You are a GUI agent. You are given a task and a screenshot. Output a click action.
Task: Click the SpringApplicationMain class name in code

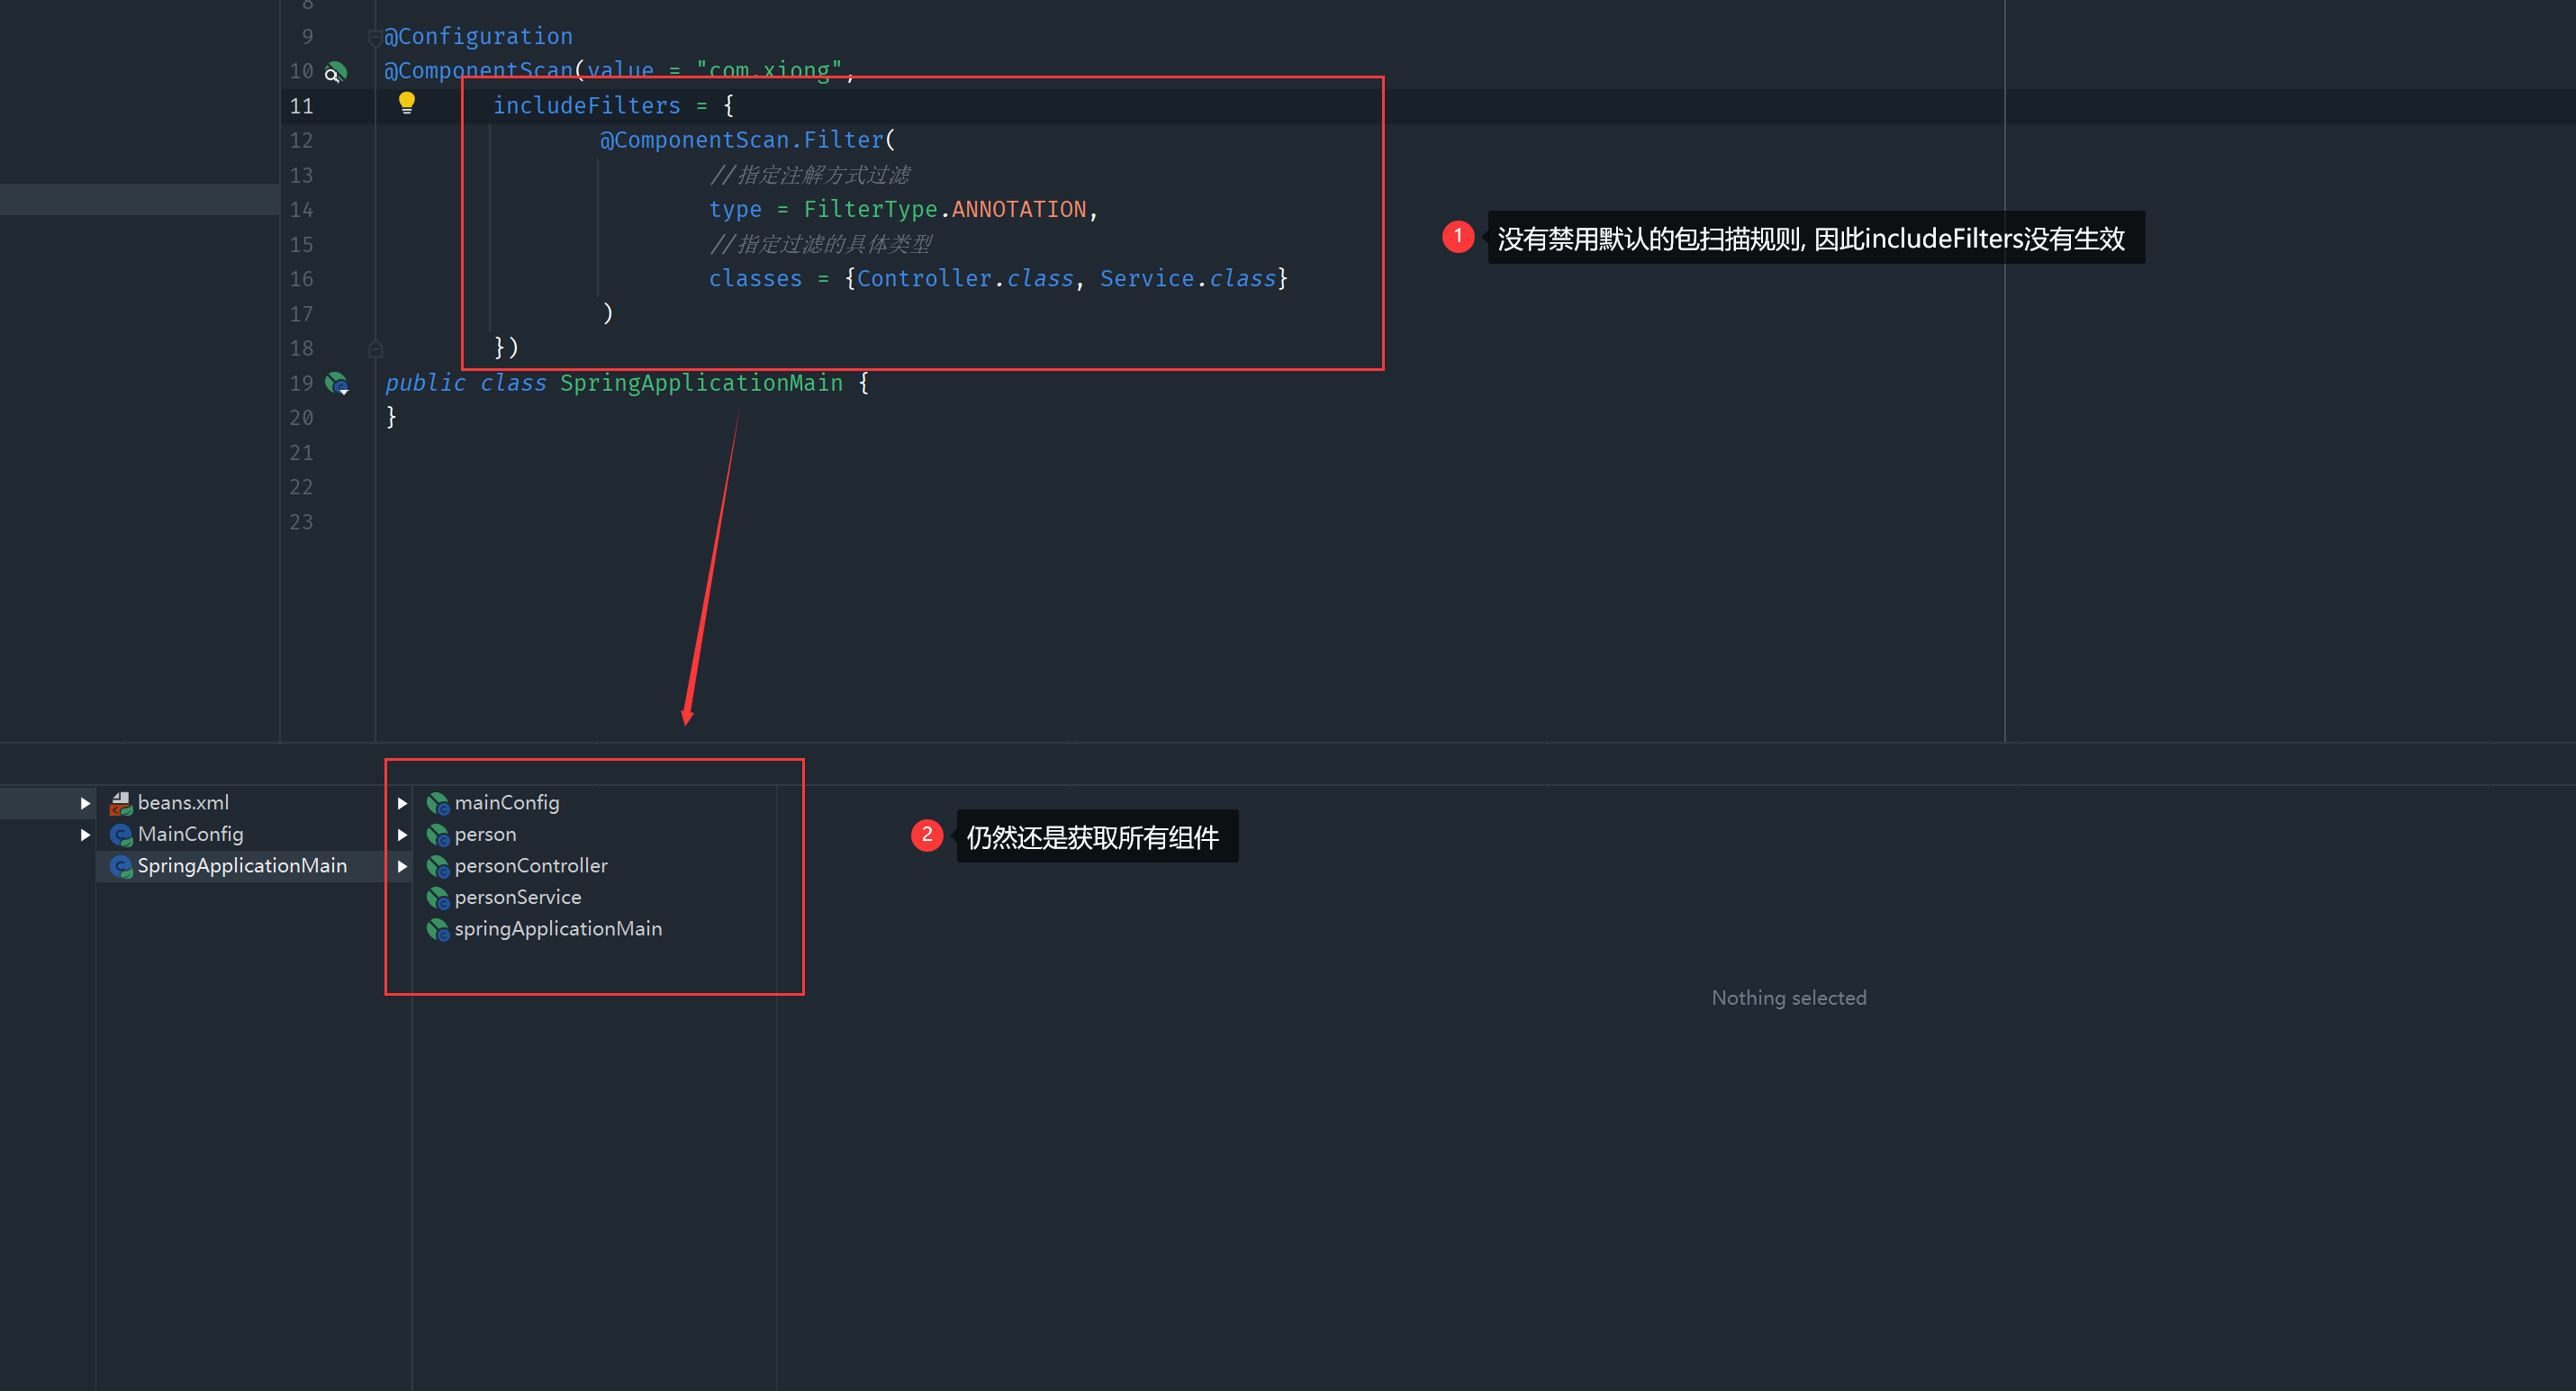pyautogui.click(x=700, y=383)
